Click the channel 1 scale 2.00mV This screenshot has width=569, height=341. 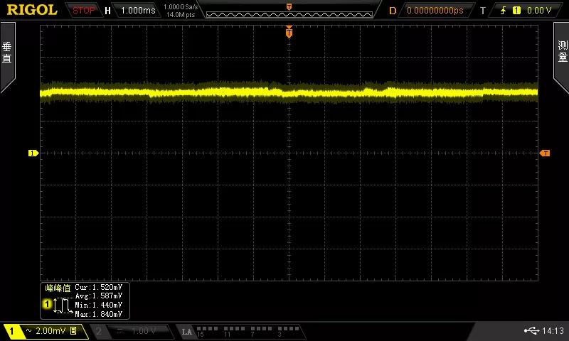coord(50,330)
